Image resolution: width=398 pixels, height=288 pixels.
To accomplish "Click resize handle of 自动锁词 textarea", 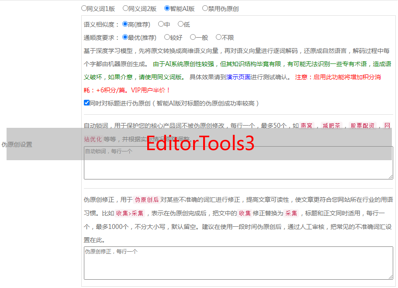I will 391,177.
